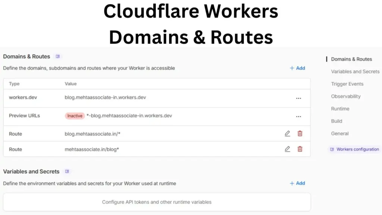Viewport: 382px width, 215px height.
Task: Open Trigger Events section in sidebar
Action: [x=347, y=84]
